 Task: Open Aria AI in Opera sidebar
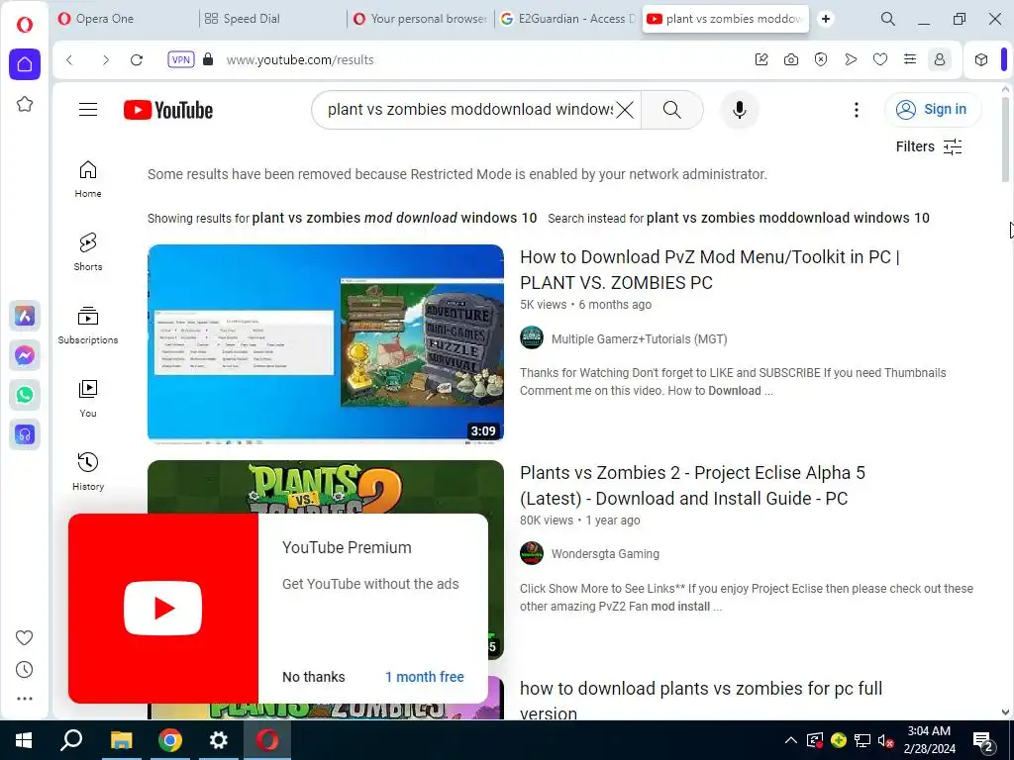coord(25,316)
